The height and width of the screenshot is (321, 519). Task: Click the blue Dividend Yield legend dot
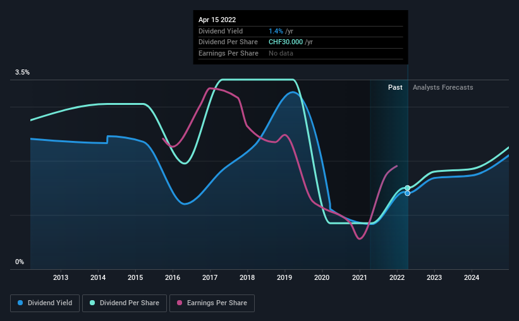(20, 303)
